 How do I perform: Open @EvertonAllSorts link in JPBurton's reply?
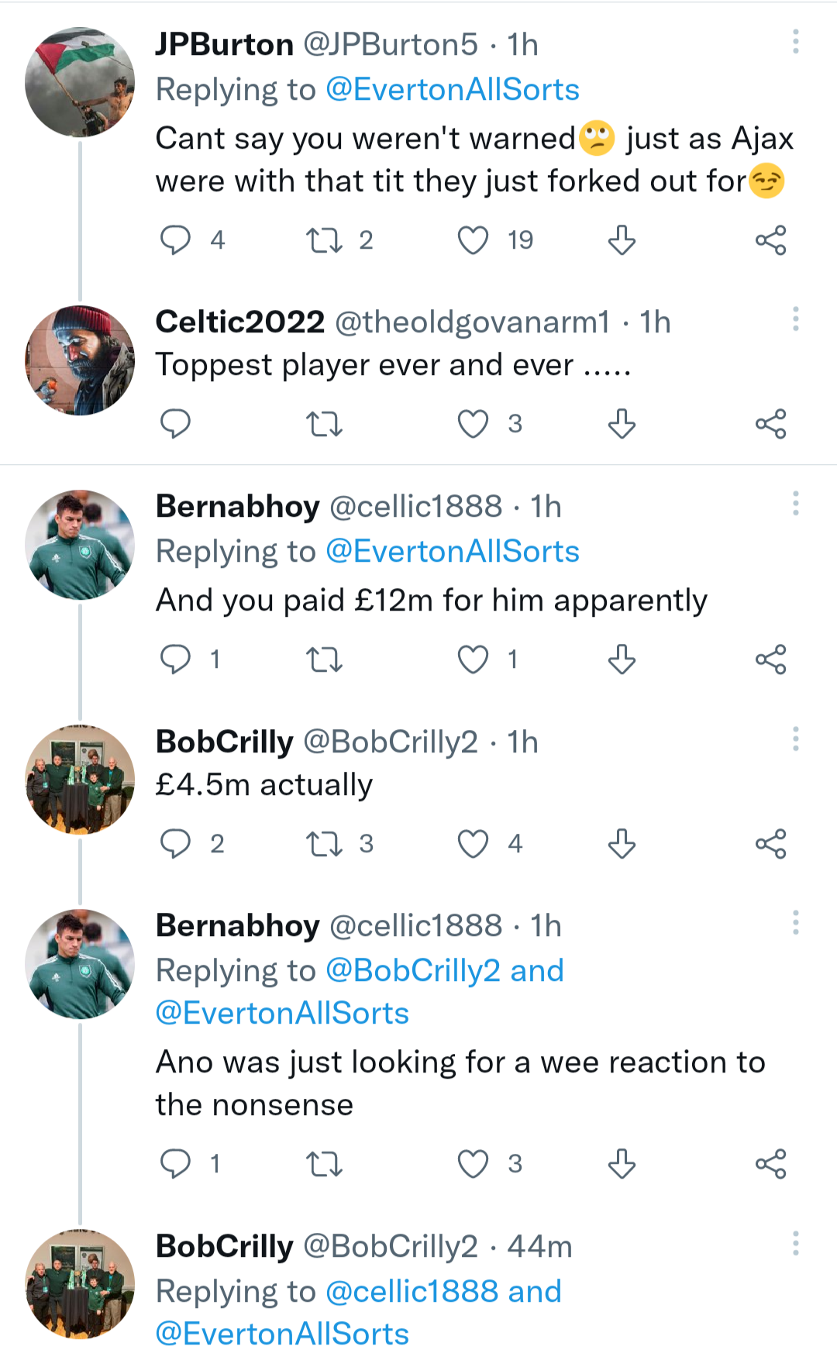pos(453,90)
